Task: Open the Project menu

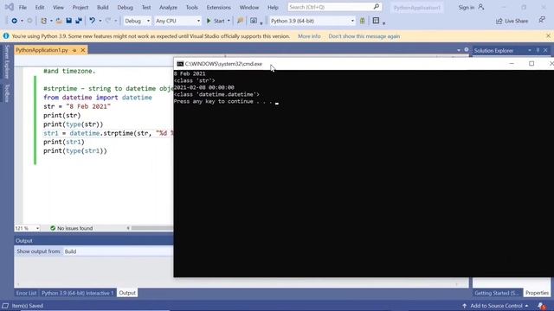Action: click(81, 7)
